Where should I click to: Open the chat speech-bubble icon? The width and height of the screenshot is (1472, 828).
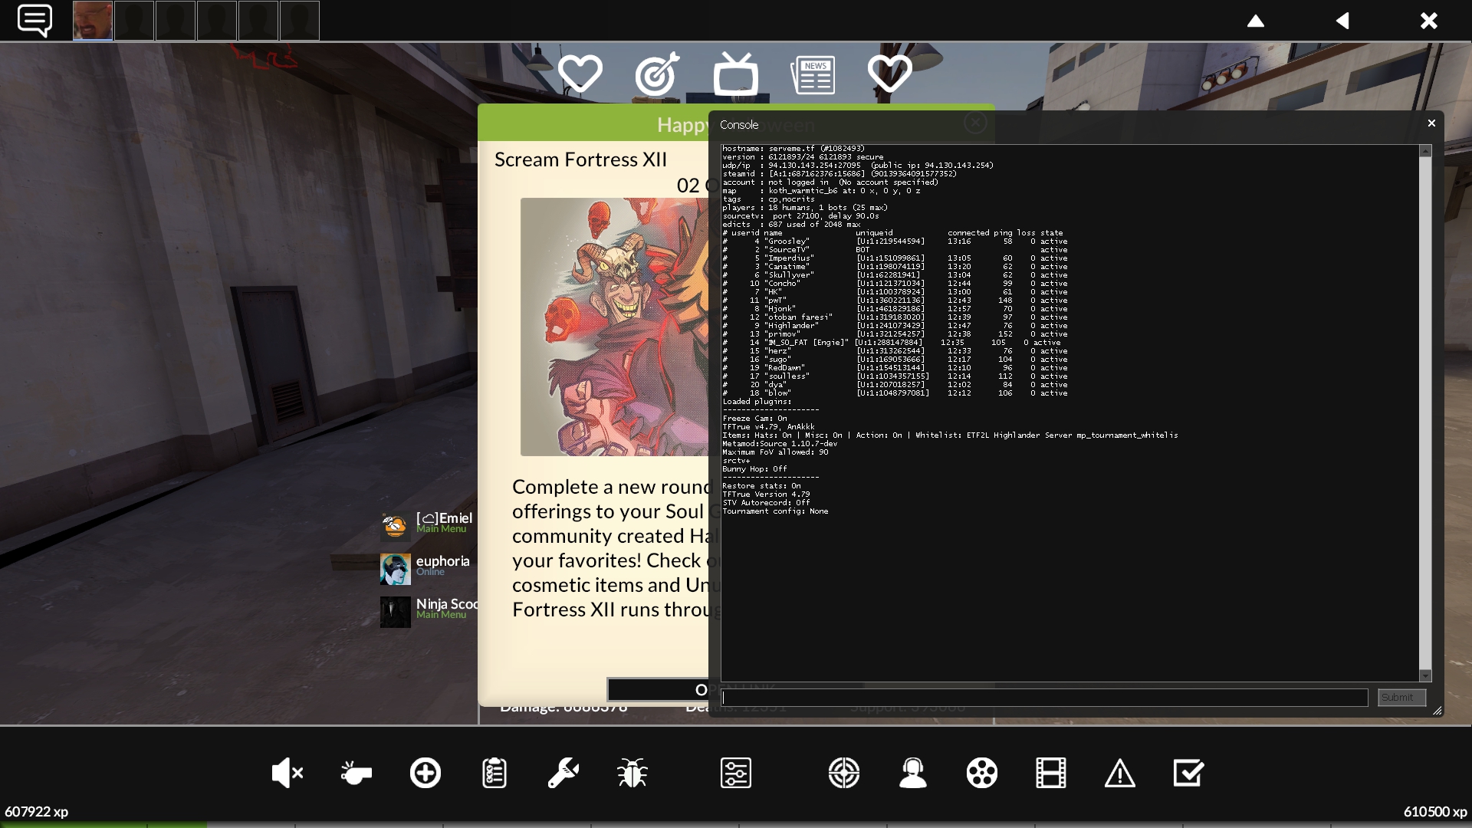pyautogui.click(x=34, y=21)
